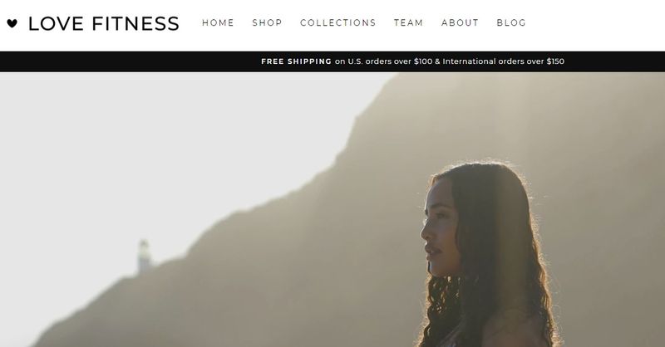
Task: Click the $150 international orders amount
Action: tap(555, 61)
